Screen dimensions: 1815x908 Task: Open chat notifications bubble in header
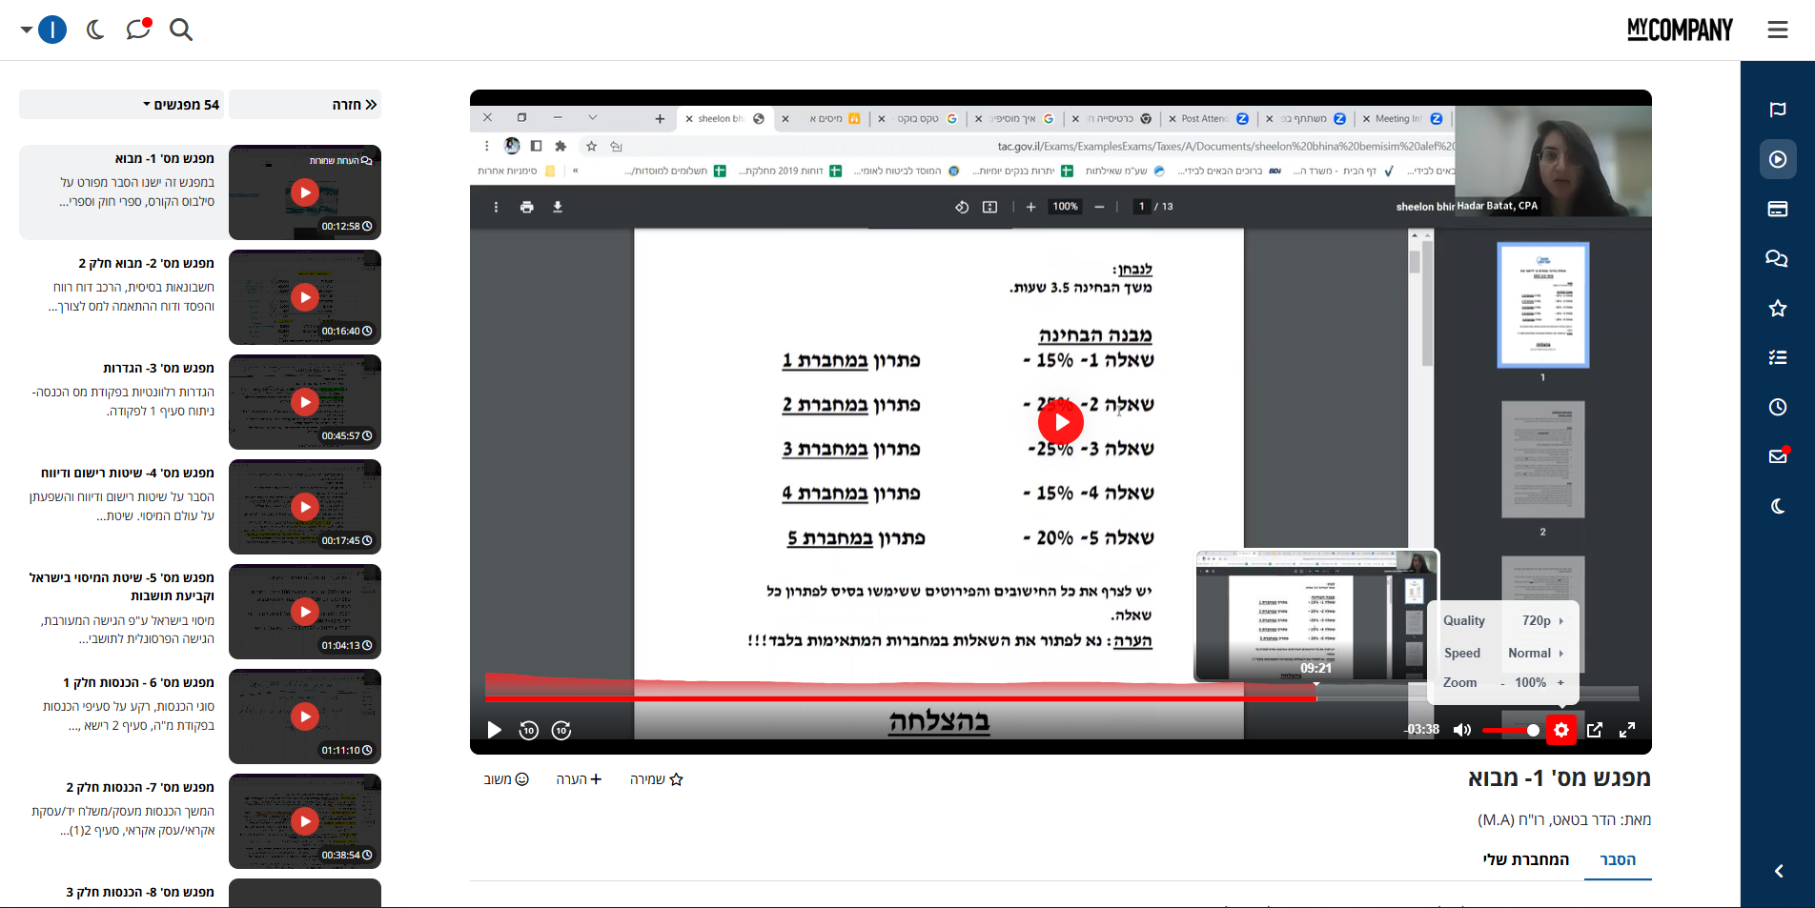[138, 30]
